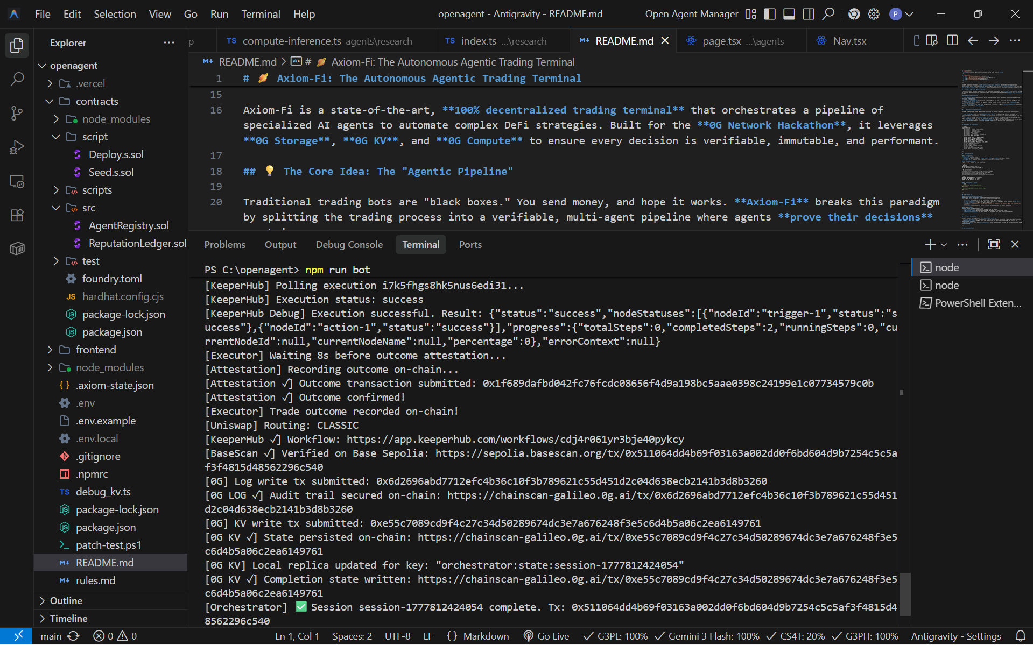The height and width of the screenshot is (645, 1033).
Task: Navigate back with left arrow
Action: [973, 41]
